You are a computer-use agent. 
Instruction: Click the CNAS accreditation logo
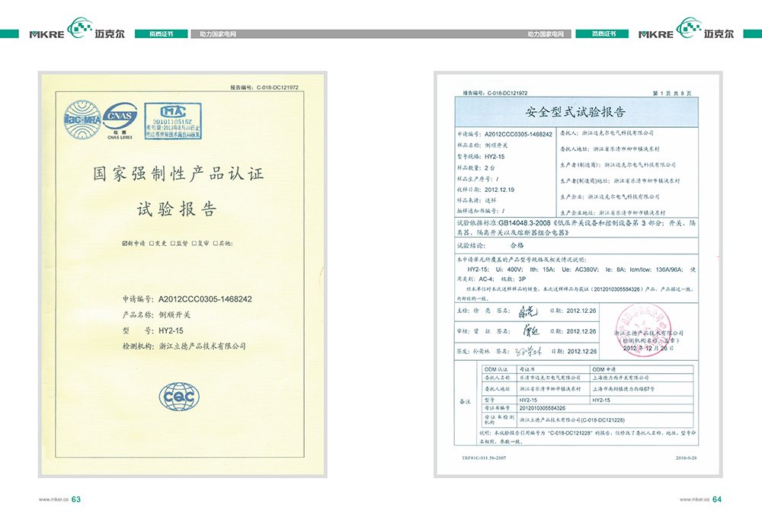click(120, 116)
